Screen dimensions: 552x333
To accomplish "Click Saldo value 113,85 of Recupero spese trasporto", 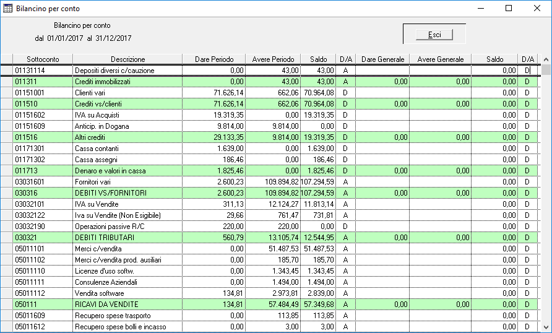I will click(x=324, y=316).
